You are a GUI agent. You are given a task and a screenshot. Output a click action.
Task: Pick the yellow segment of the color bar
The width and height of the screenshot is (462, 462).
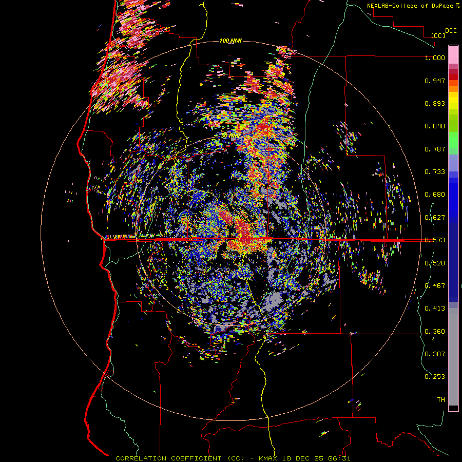click(453, 101)
